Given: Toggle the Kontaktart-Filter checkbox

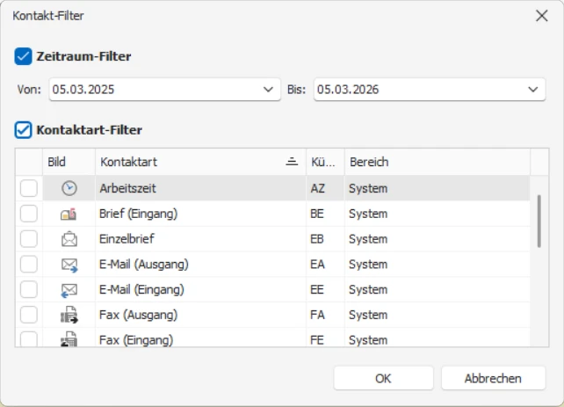Looking at the screenshot, I should pyautogui.click(x=23, y=130).
